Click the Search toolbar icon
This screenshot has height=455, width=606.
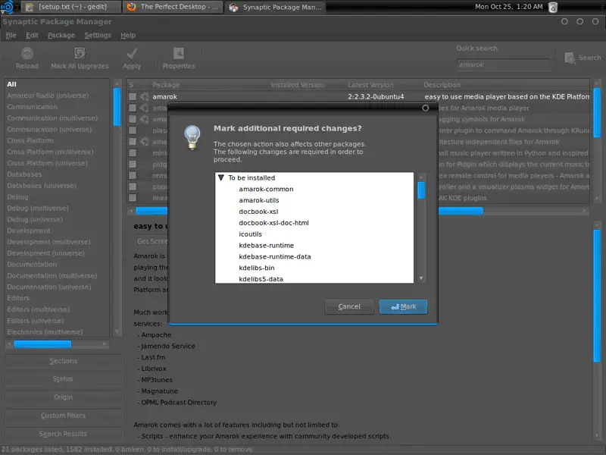[x=570, y=58]
